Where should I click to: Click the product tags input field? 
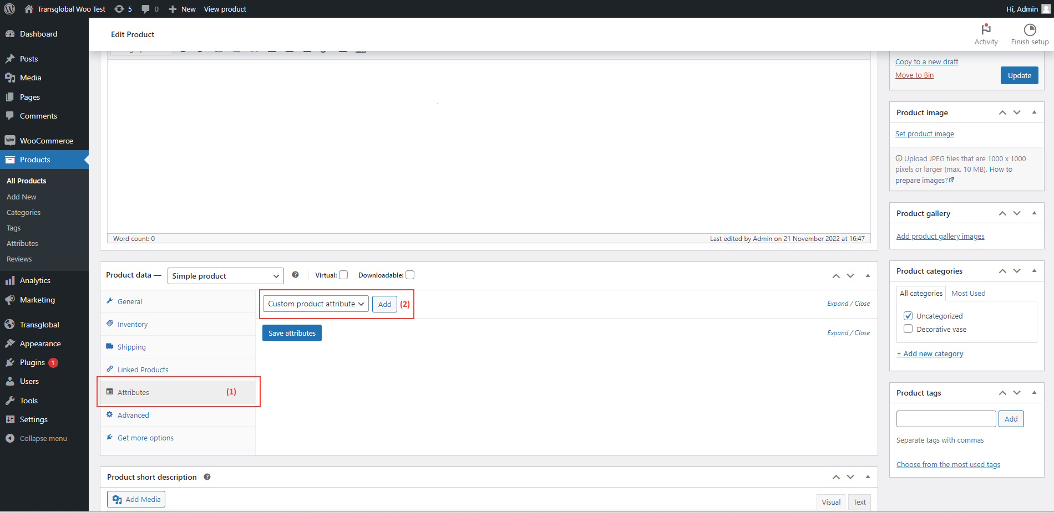click(946, 419)
